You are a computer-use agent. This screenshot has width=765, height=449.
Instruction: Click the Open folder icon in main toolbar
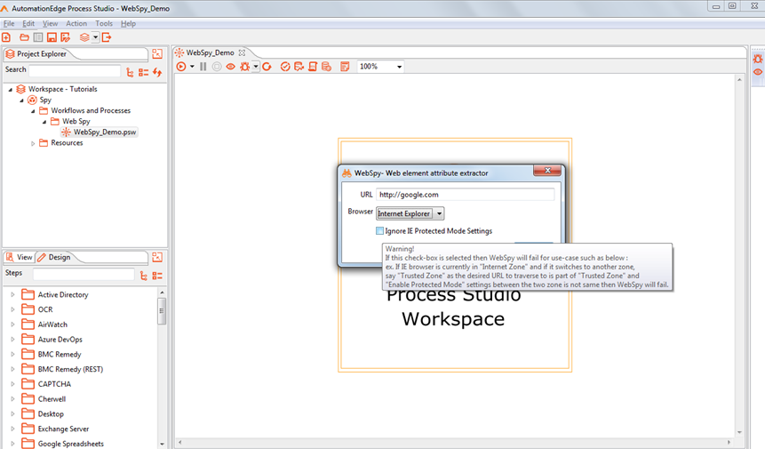tap(24, 37)
